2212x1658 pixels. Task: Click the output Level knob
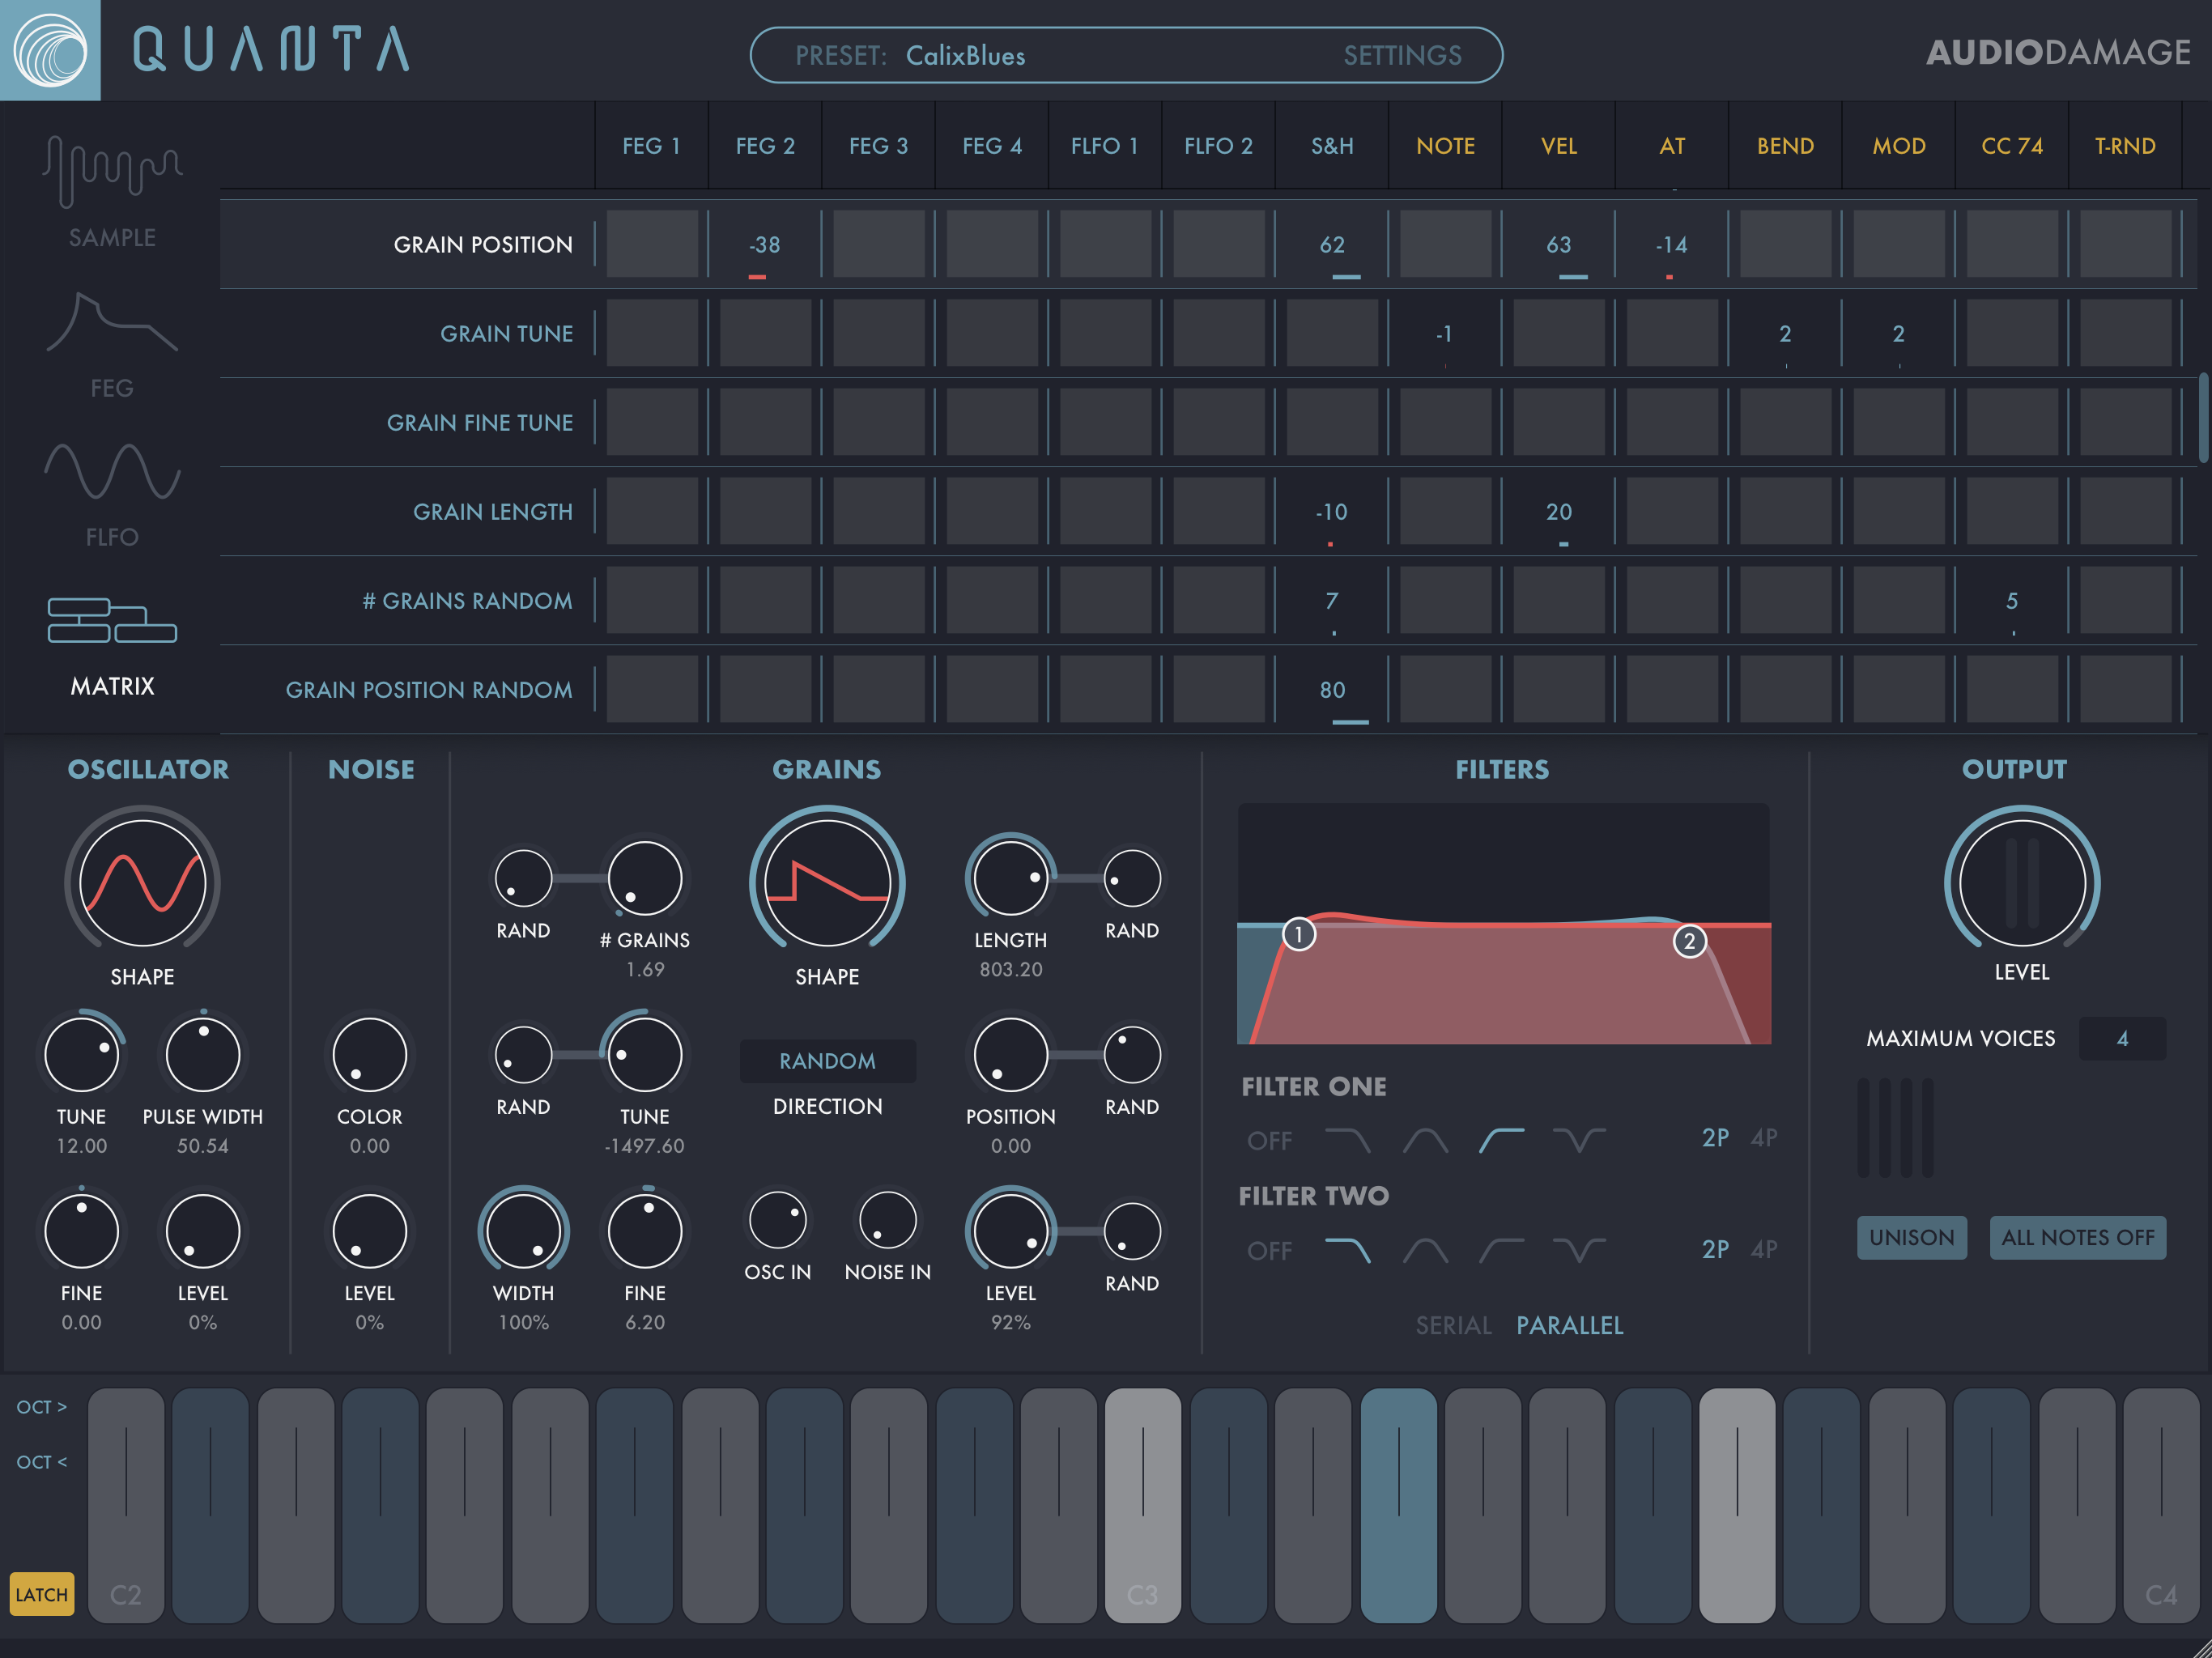coord(2022,883)
